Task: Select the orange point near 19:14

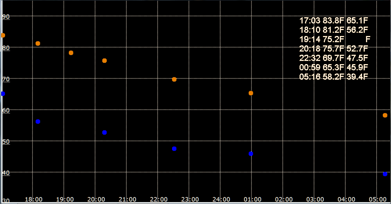Action: 71,53
